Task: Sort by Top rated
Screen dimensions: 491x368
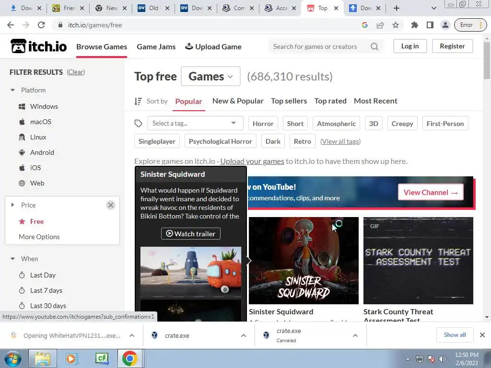Action: click(330, 101)
